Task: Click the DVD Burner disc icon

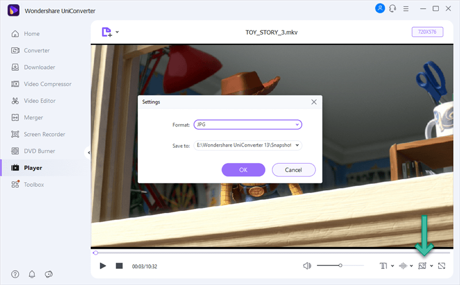Action: [15, 151]
